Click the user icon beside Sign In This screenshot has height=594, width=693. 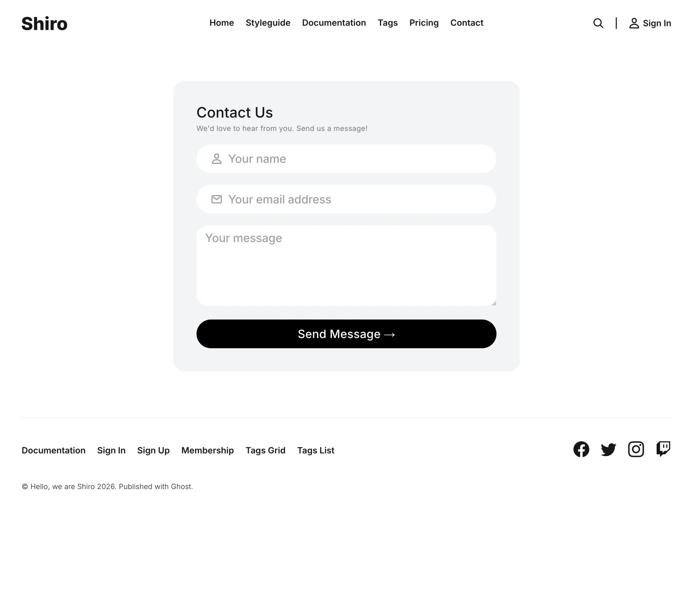(x=634, y=23)
